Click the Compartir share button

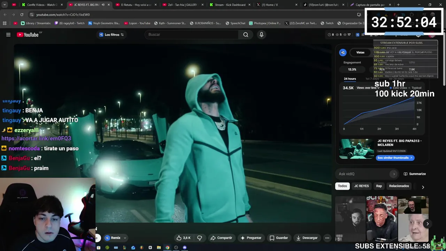click(x=221, y=238)
